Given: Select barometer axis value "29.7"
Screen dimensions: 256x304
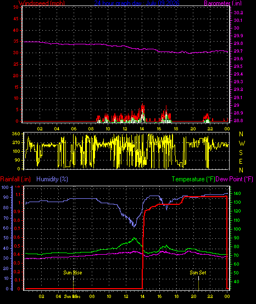Looking at the screenshot, I should coord(238,51).
